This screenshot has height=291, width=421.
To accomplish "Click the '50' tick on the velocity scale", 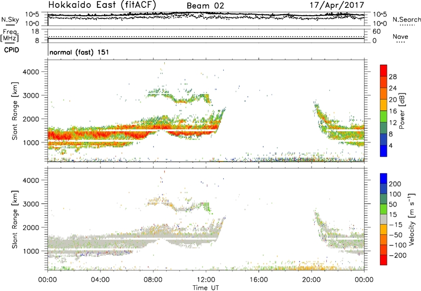I will 393,204.
